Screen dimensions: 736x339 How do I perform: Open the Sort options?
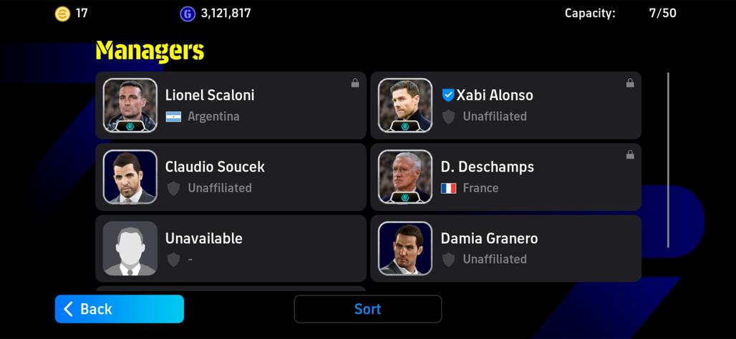click(x=367, y=309)
